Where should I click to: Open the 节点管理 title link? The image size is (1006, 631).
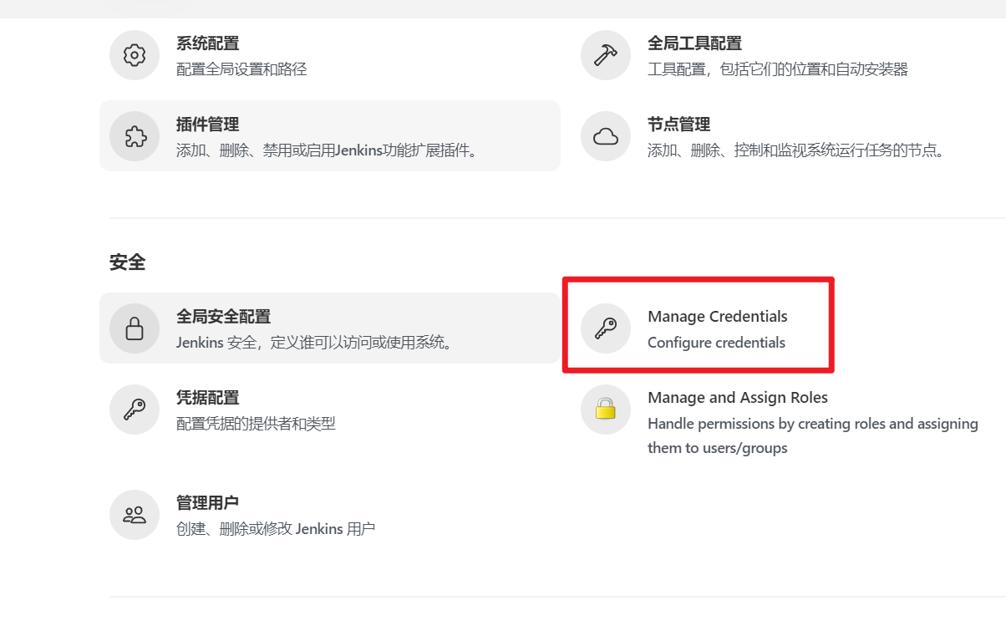(678, 125)
